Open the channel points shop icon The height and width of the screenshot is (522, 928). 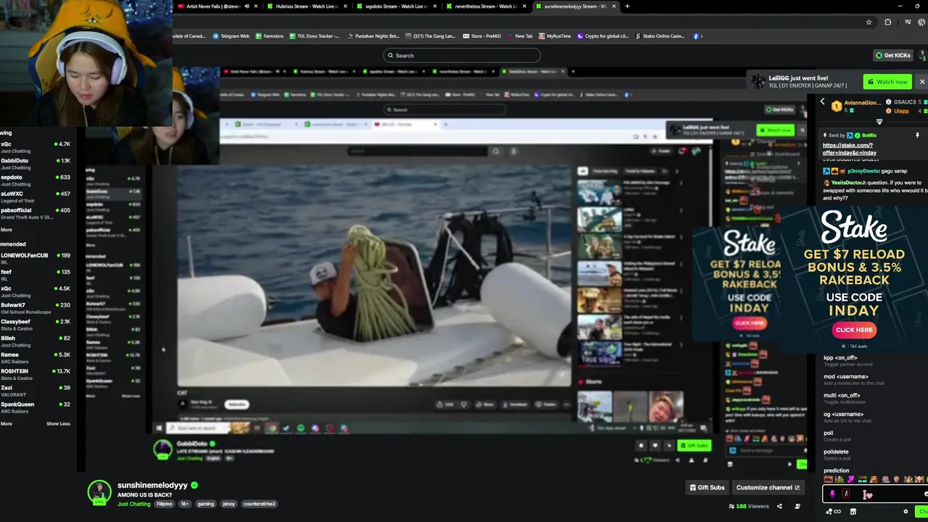tap(853, 511)
